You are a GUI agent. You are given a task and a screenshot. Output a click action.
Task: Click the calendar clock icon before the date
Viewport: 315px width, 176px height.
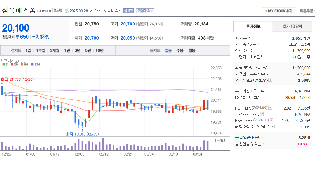[x=67, y=11]
